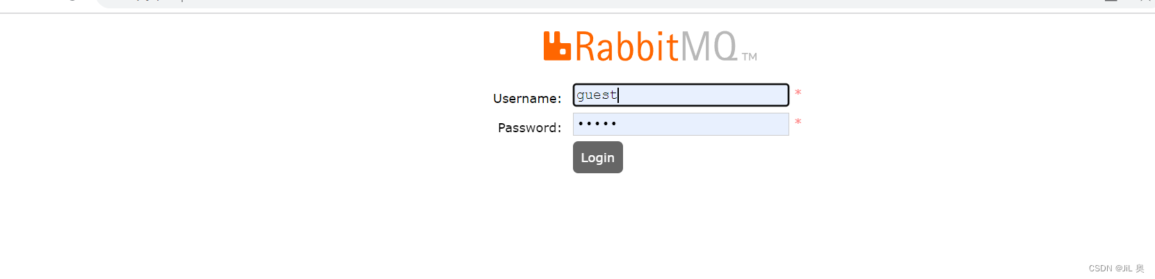The image size is (1155, 279).
Task: Focus the Username input field
Action: [681, 95]
